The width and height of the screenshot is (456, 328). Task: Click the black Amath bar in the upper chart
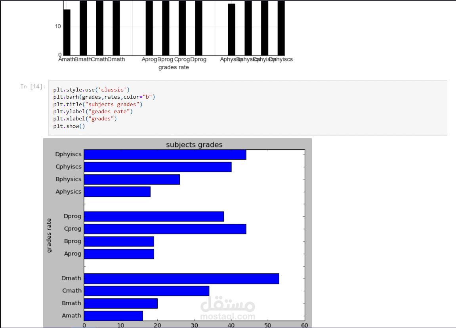[67, 32]
